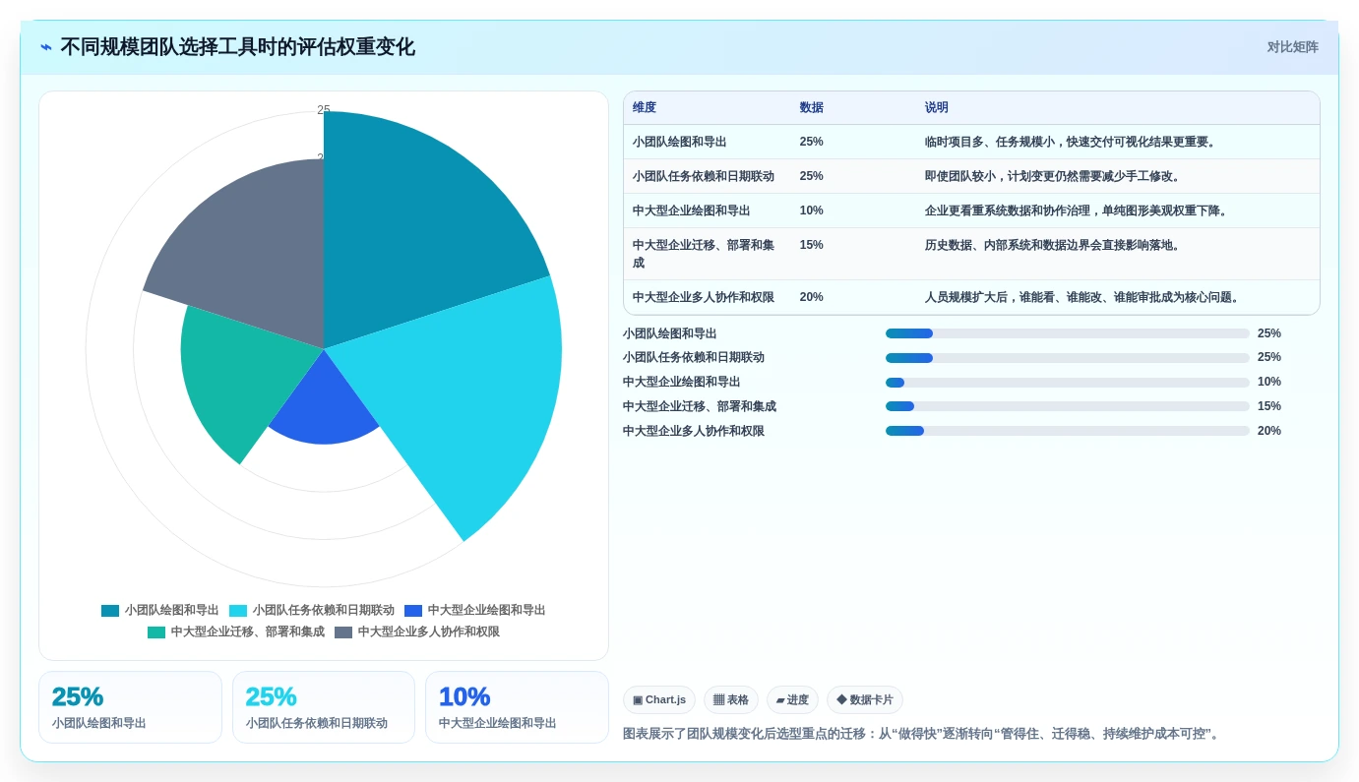1359x782 pixels.
Task: Click the 15% progress label
Action: [1269, 406]
